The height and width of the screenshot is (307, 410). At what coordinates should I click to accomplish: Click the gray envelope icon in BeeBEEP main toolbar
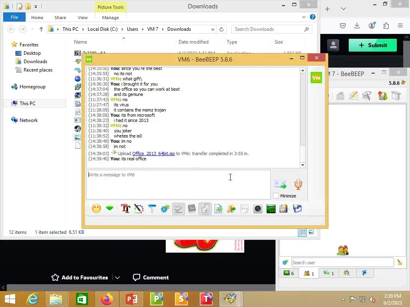(340, 96)
